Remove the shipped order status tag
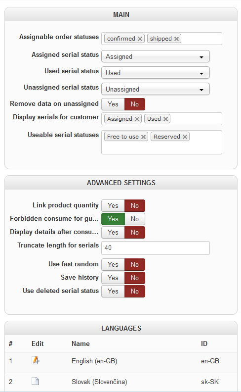 [176, 39]
